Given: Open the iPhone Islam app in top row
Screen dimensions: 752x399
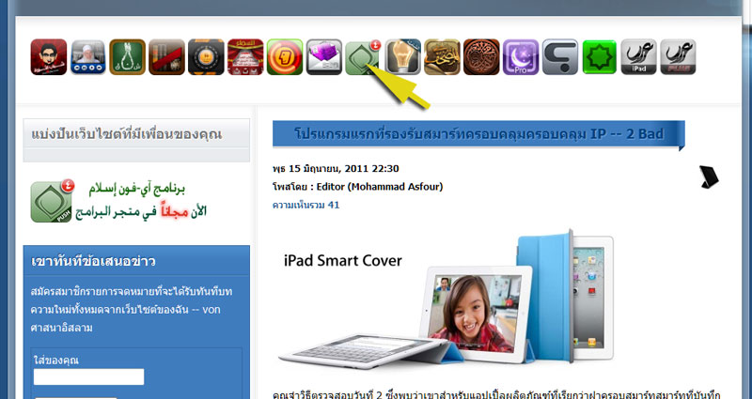Looking at the screenshot, I should click(x=363, y=57).
